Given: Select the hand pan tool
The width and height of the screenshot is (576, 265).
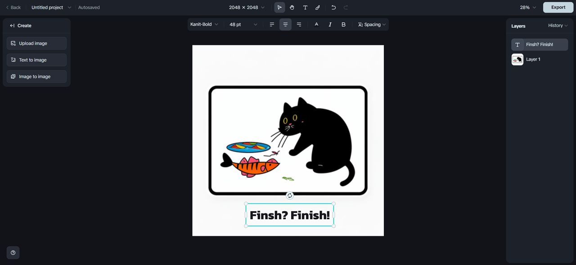Looking at the screenshot, I should (292, 7).
